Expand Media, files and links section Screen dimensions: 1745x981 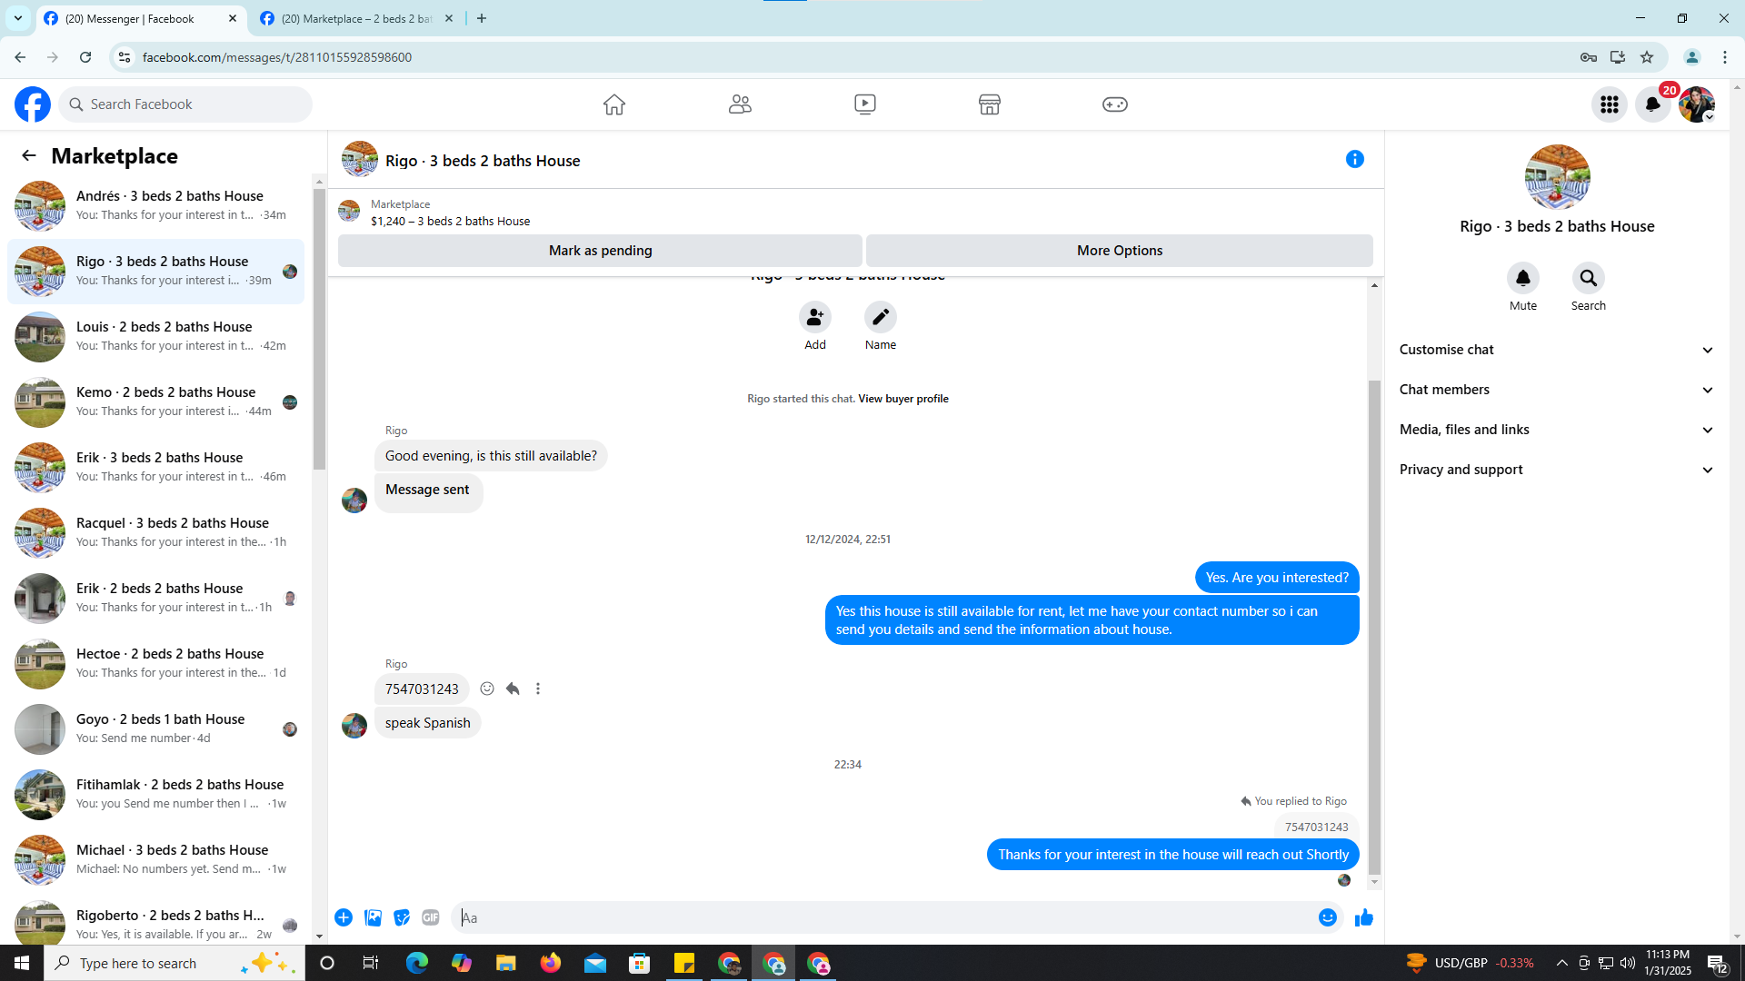1557,430
